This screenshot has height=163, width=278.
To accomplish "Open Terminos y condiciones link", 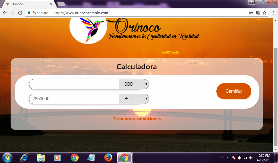I will [137, 118].
